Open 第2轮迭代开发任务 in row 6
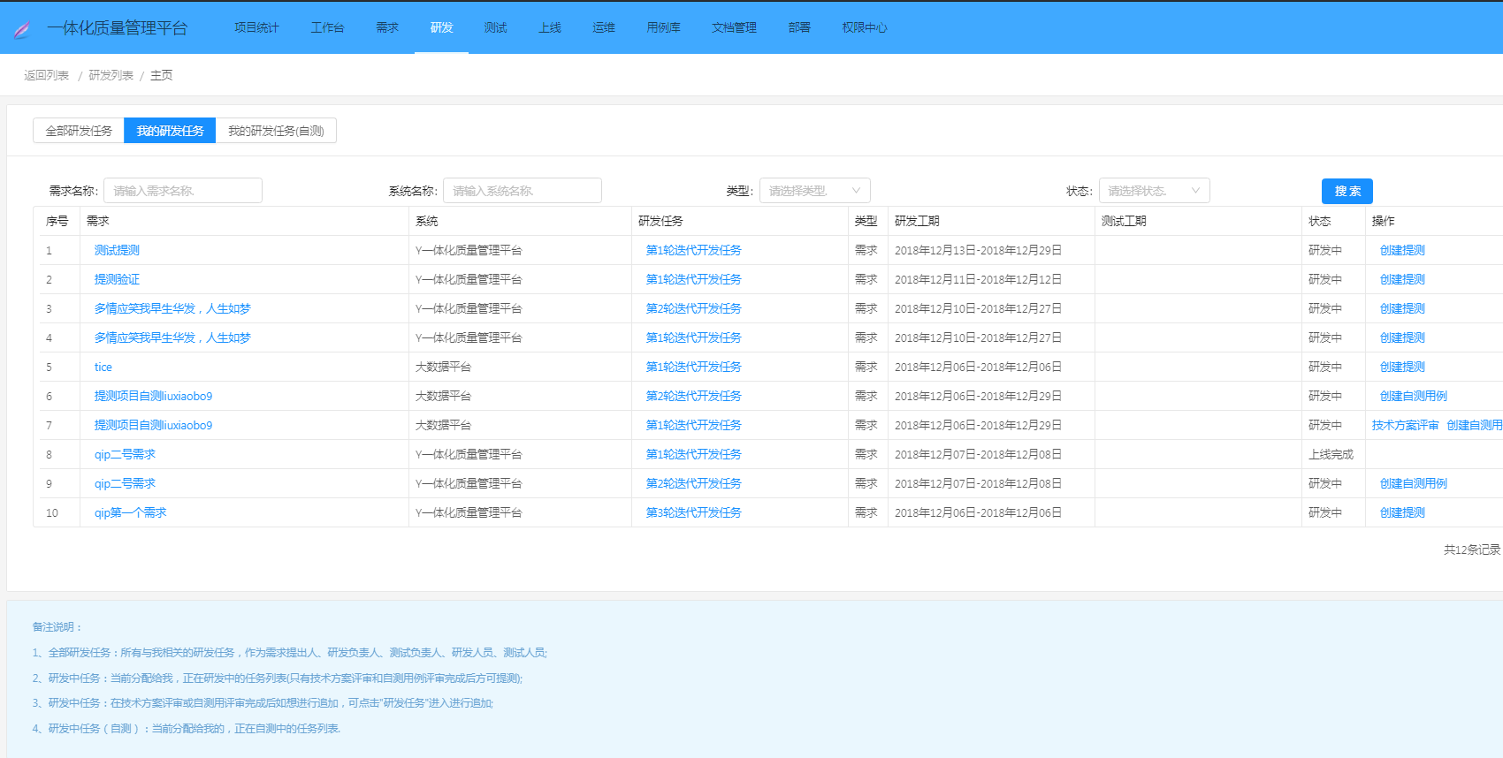This screenshot has height=758, width=1503. [x=694, y=396]
